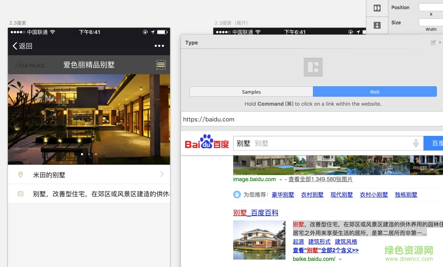Image resolution: width=443 pixels, height=267 pixels.
Task: Click the Baidu logo
Action: click(207, 143)
